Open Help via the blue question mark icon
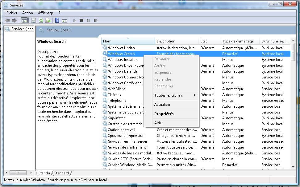 tap(57, 20)
